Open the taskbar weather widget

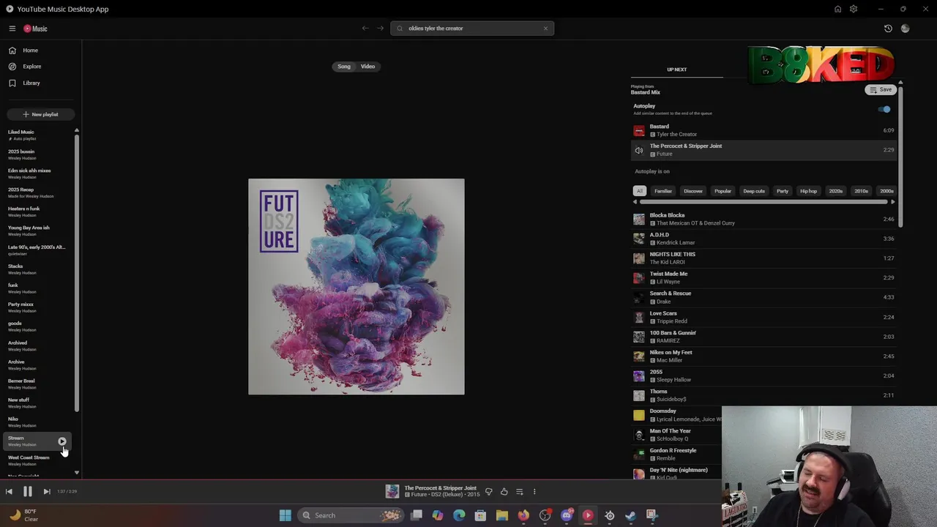click(23, 515)
